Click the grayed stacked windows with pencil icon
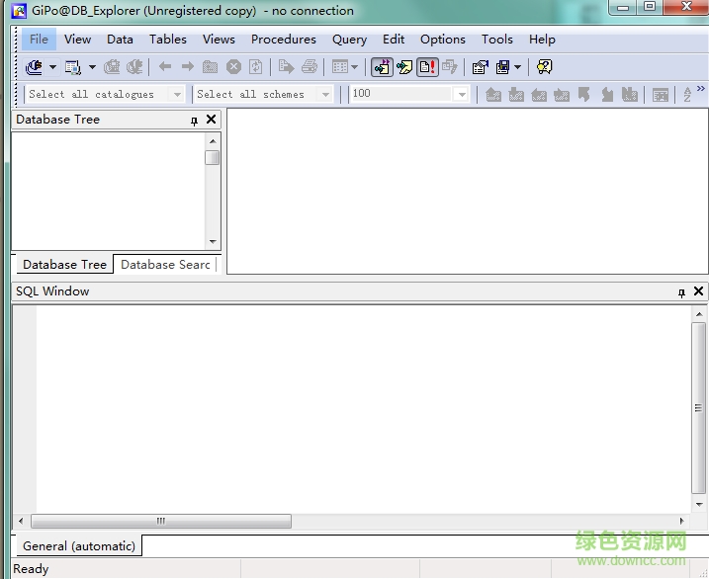709x579 pixels. pyautogui.click(x=450, y=67)
